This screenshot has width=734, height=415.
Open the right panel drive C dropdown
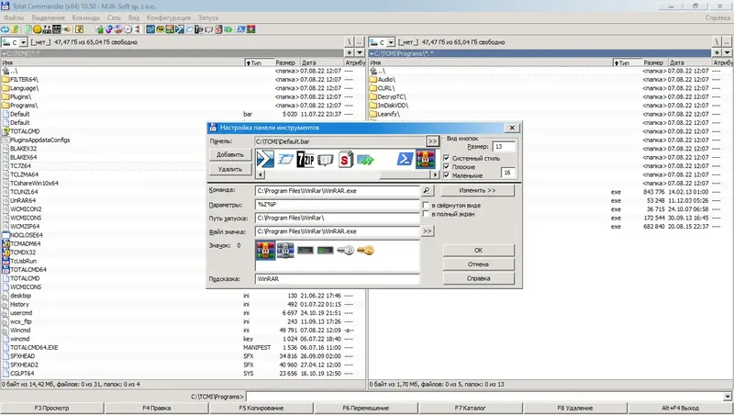(x=391, y=42)
